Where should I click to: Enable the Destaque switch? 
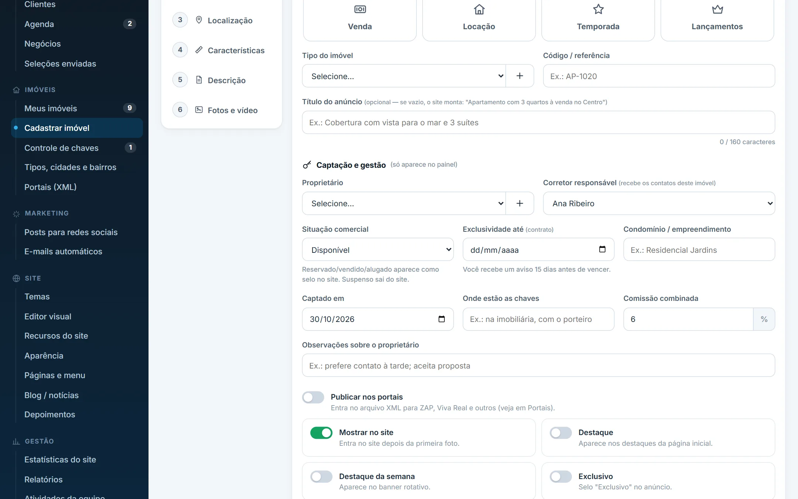tap(560, 433)
